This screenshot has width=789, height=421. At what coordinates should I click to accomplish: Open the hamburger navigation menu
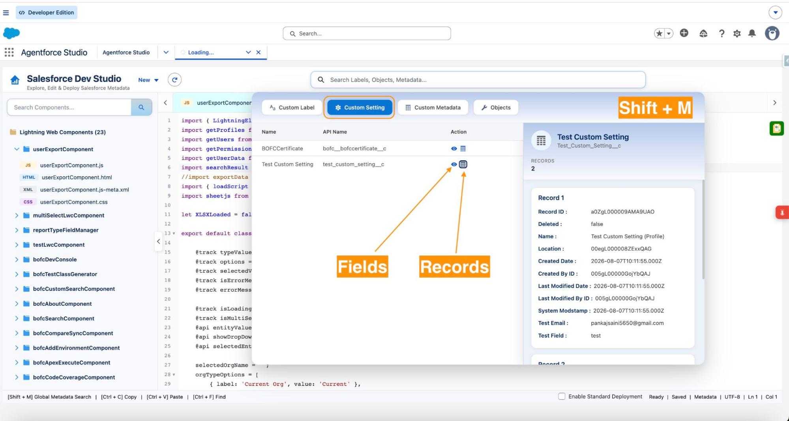(x=6, y=13)
